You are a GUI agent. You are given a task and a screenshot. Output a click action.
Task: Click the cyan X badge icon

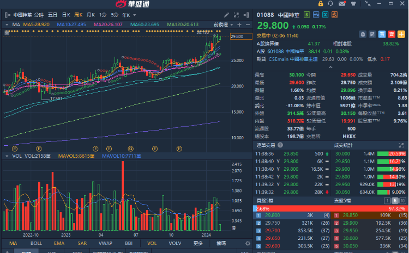[325, 15]
